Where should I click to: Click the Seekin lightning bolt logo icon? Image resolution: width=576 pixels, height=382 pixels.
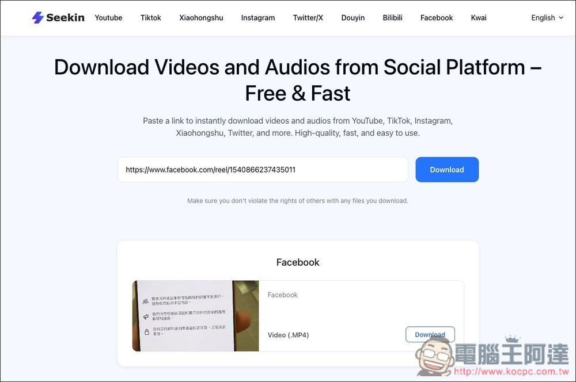coord(37,18)
